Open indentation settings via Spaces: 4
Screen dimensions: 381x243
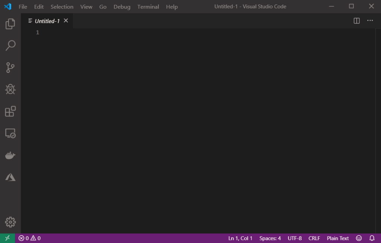pos(270,238)
